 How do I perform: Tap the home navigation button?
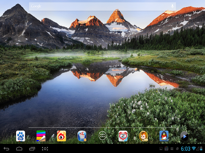[x=19, y=149]
